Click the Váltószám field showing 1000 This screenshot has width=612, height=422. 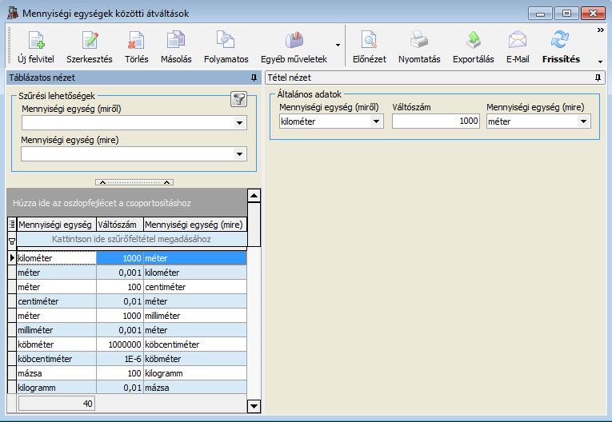tap(435, 121)
